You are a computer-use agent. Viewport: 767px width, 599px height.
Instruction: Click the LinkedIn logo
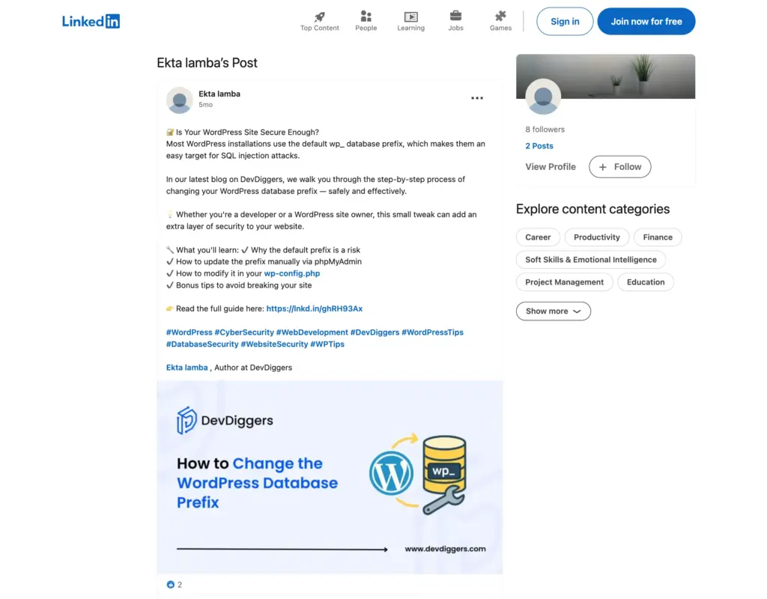91,21
